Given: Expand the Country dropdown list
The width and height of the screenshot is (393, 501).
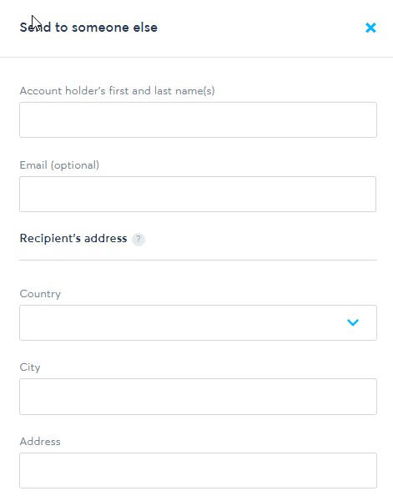Looking at the screenshot, I should [x=198, y=322].
